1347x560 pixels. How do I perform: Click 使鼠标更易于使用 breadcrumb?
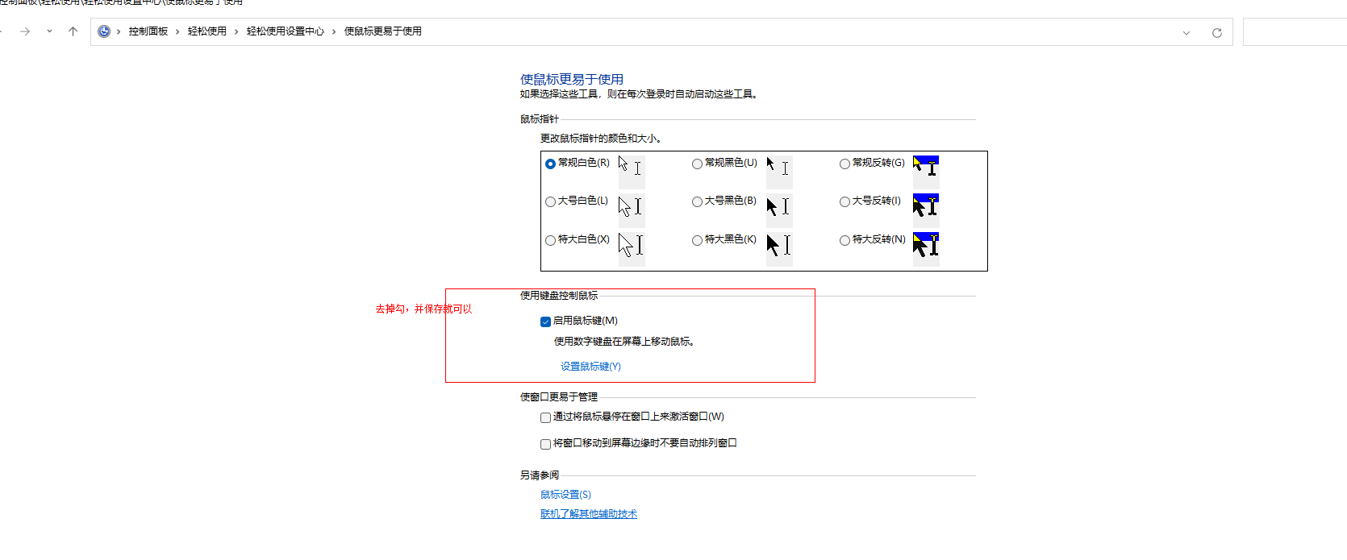(383, 31)
